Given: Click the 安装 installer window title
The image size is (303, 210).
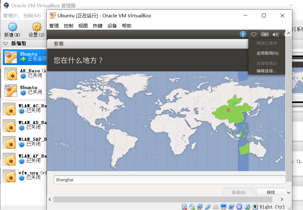Looking at the screenshot, I should point(58,44).
